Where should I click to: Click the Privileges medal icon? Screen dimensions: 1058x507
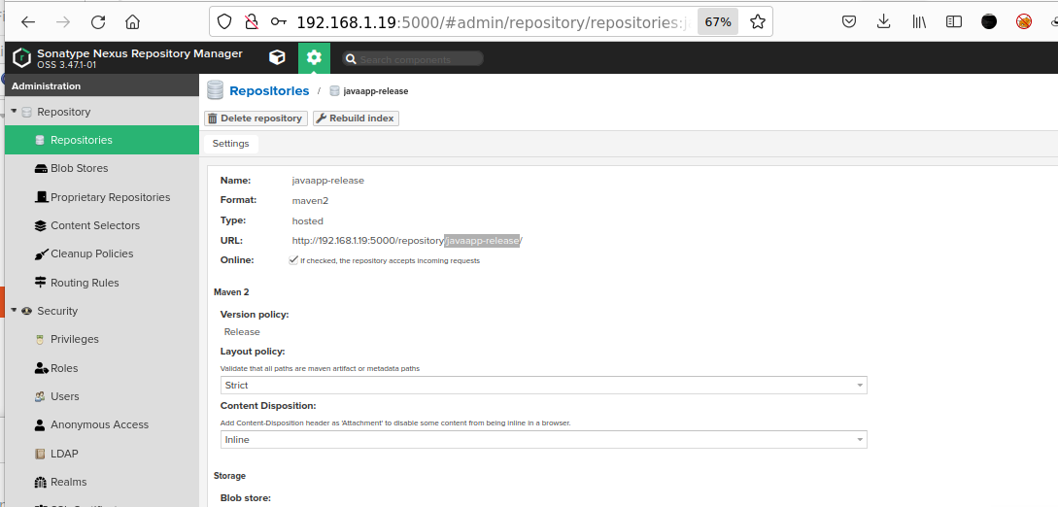click(x=40, y=340)
